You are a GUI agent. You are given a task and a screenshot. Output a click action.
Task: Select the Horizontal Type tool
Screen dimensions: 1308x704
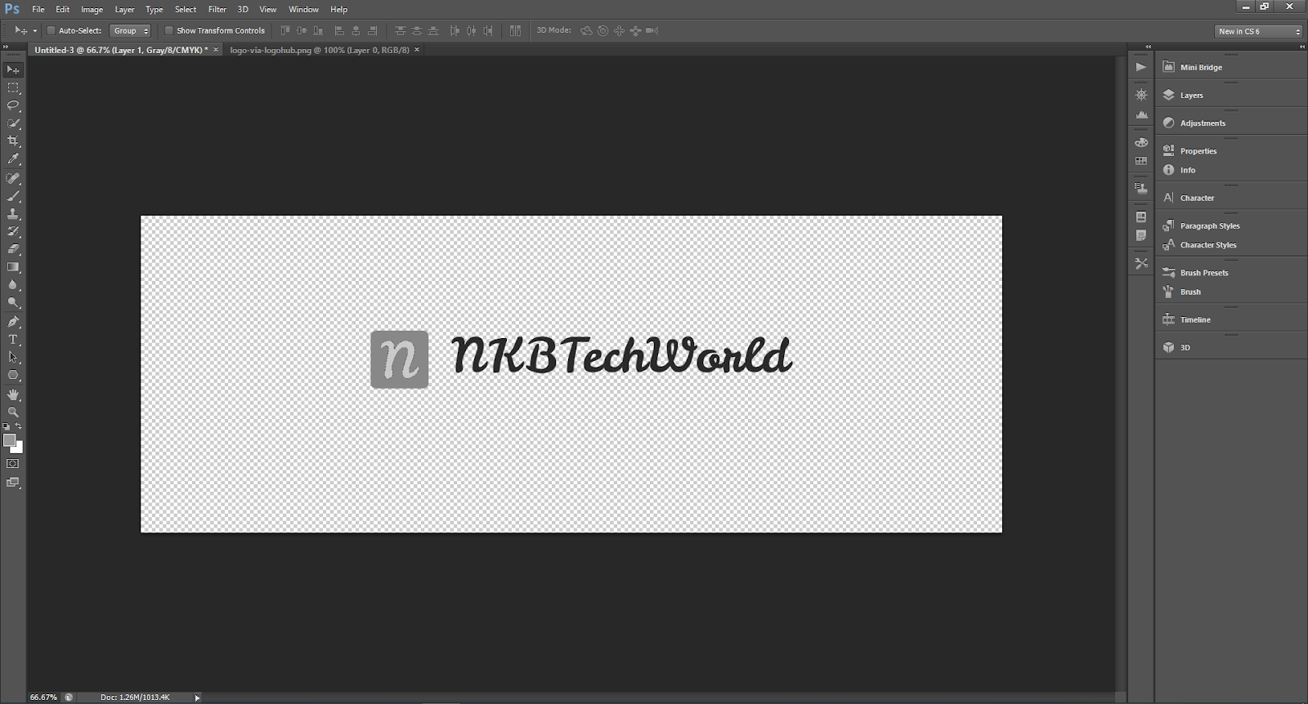click(x=13, y=340)
